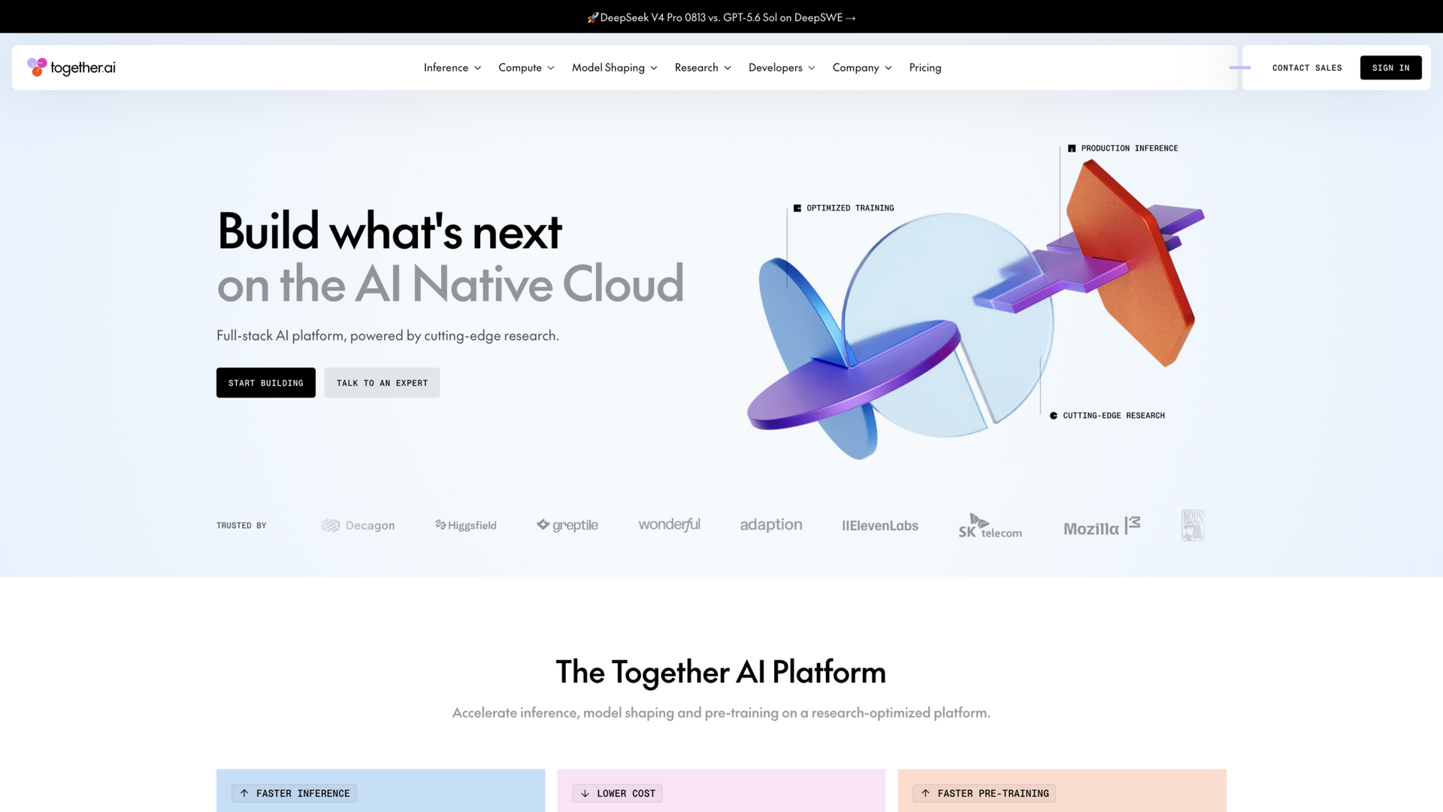Click Talk to an Expert button
This screenshot has height=812, width=1443.
382,383
